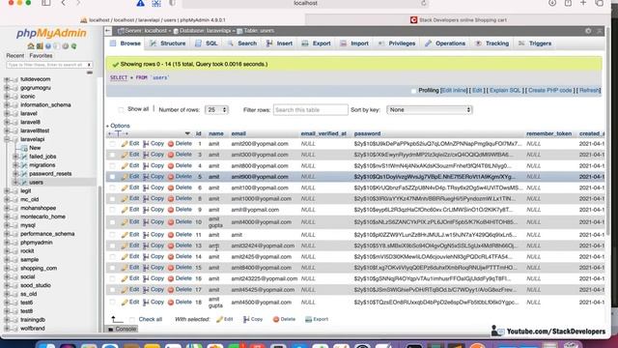Expand the shopping_com database node
Screen dimensions: 618x348
click(7, 269)
